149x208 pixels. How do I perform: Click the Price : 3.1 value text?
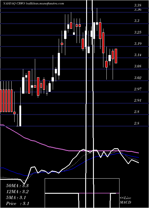point(18,204)
